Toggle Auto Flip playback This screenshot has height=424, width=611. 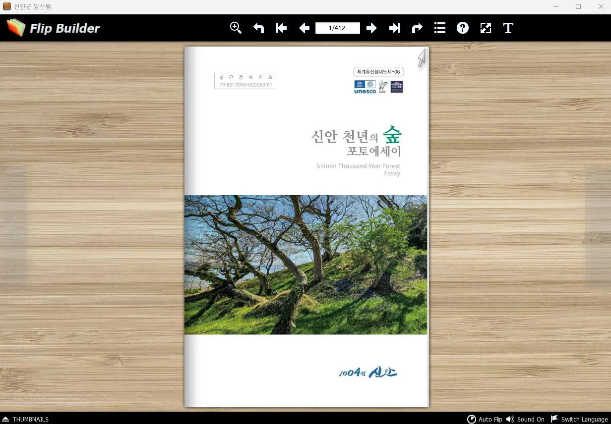485,419
